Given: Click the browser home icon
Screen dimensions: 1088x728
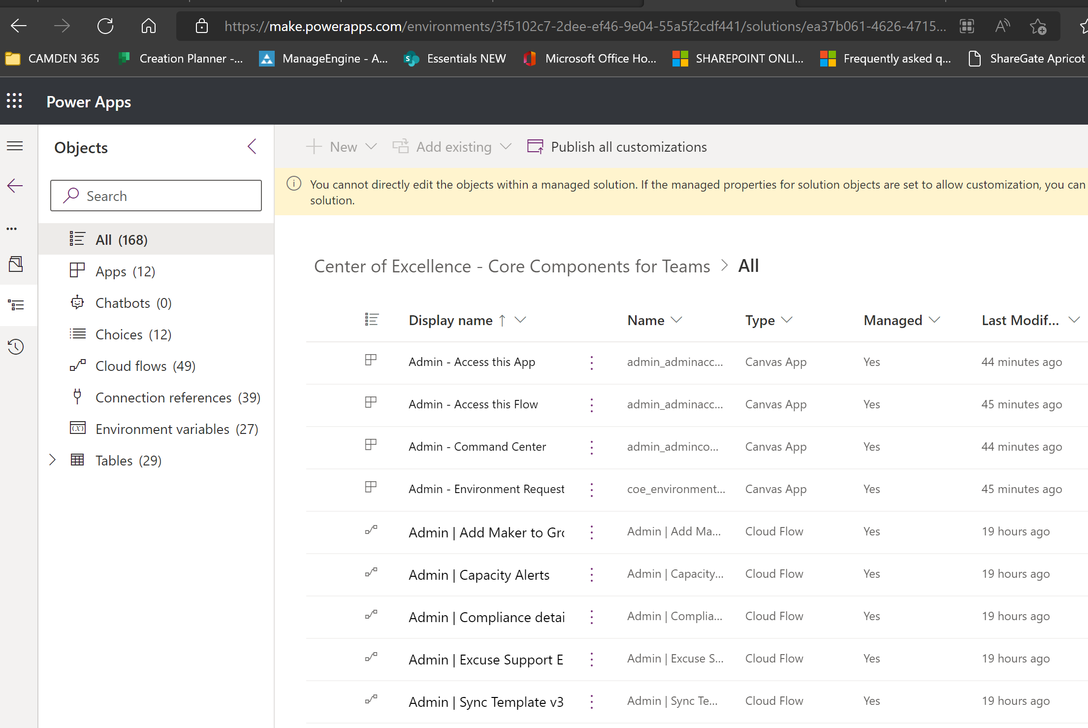Looking at the screenshot, I should pos(148,26).
